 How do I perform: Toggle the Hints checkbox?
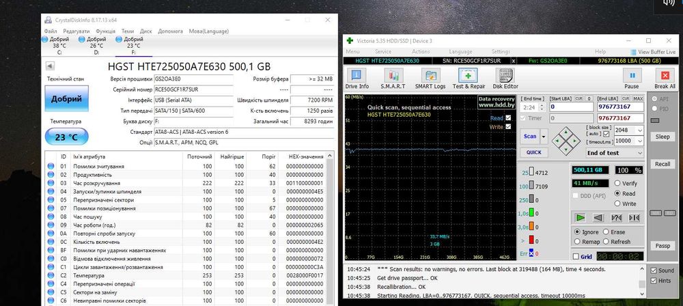point(654,281)
